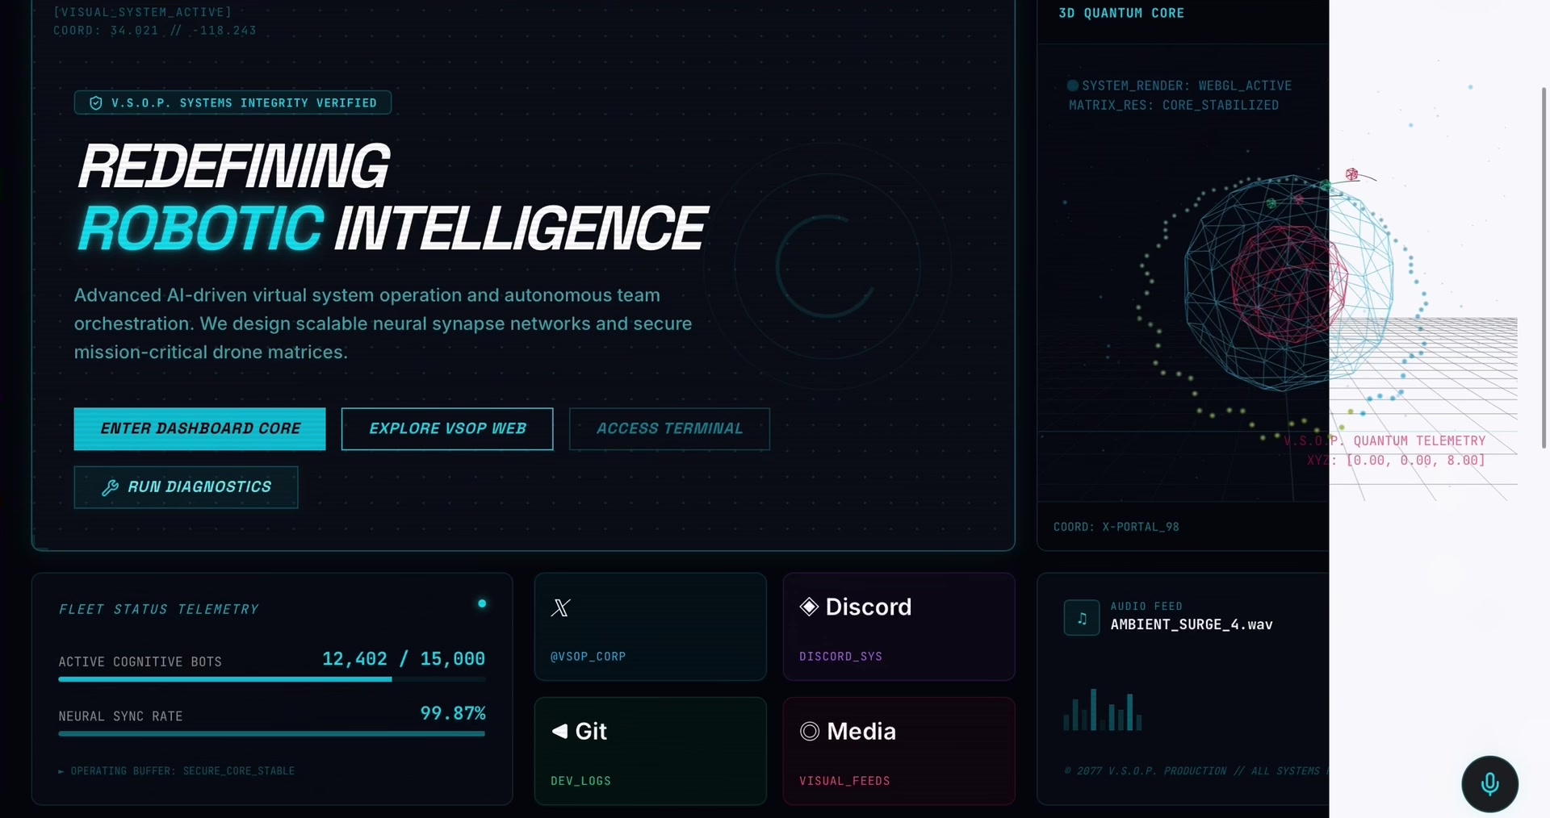Viewport: 1550px width, 818px height.
Task: Click the 3D Quantum Core panel title
Action: [x=1121, y=13]
